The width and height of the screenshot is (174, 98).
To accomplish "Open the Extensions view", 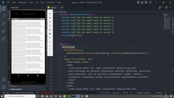I will pos(4,39).
